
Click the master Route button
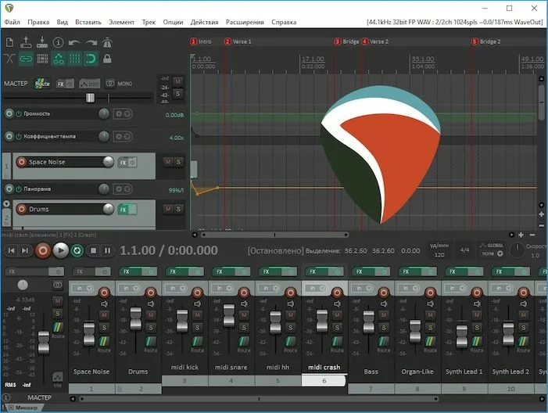point(42,84)
